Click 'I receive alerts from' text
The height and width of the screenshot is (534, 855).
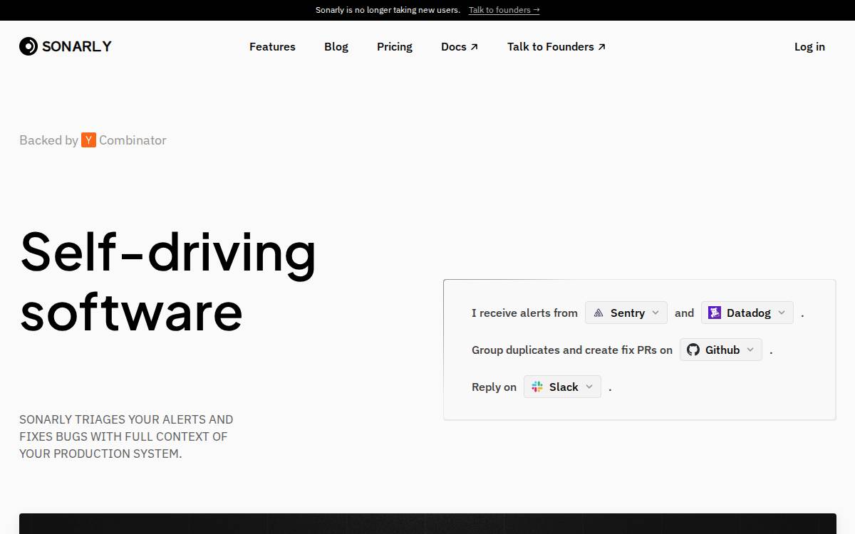click(524, 313)
